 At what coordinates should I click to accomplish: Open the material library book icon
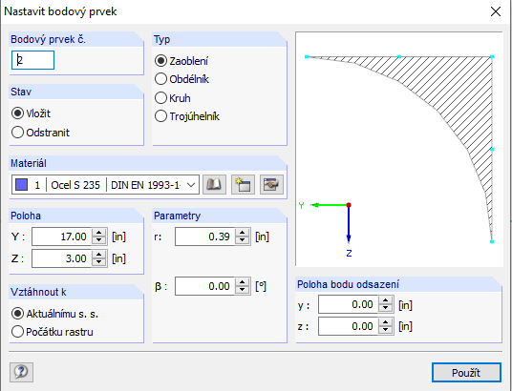[214, 185]
